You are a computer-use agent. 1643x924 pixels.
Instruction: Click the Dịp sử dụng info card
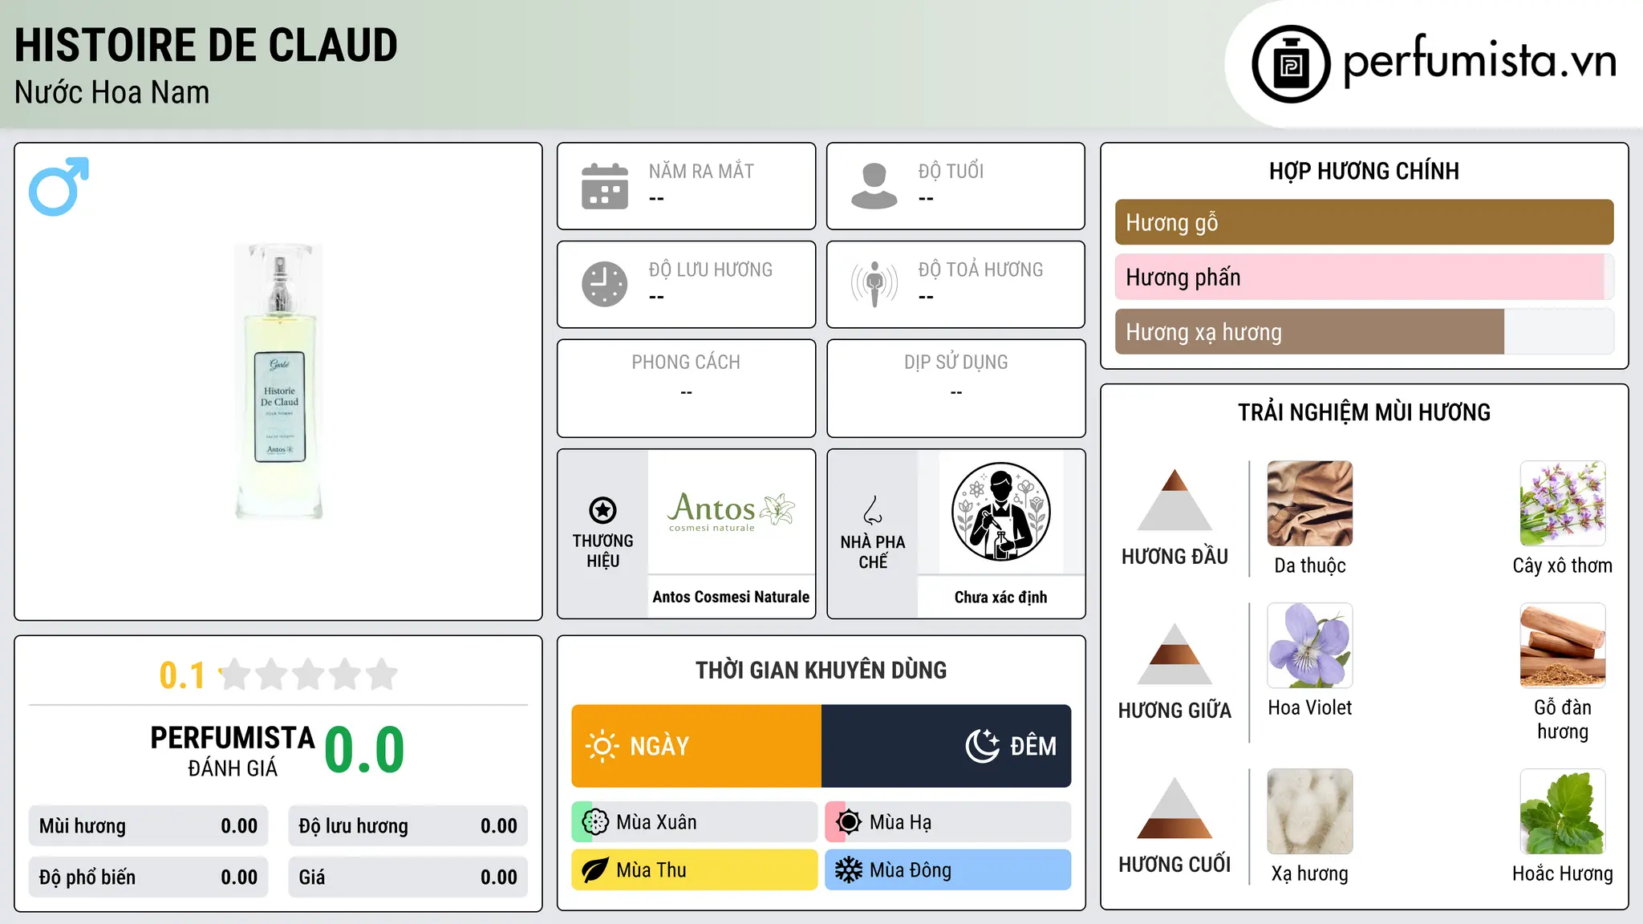[x=956, y=388]
